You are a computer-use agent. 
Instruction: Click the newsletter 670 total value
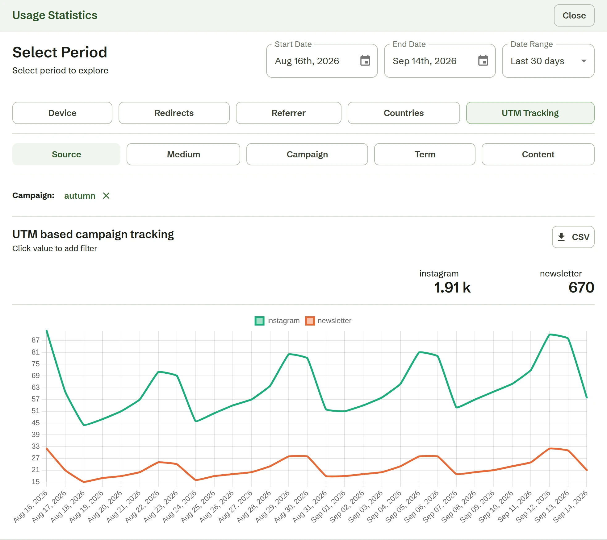[581, 287]
